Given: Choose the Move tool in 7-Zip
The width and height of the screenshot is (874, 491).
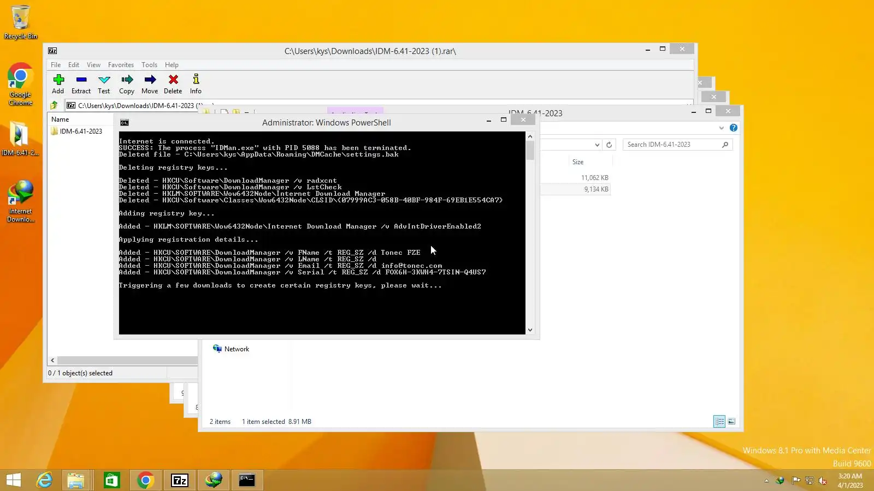Looking at the screenshot, I should (150, 84).
